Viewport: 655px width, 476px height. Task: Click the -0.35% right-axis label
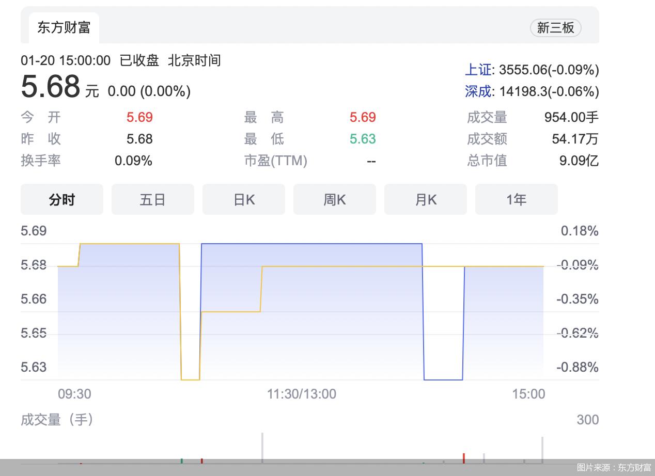point(578,299)
